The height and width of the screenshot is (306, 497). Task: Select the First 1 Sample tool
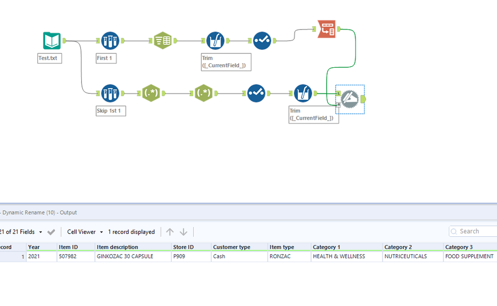coord(110,40)
